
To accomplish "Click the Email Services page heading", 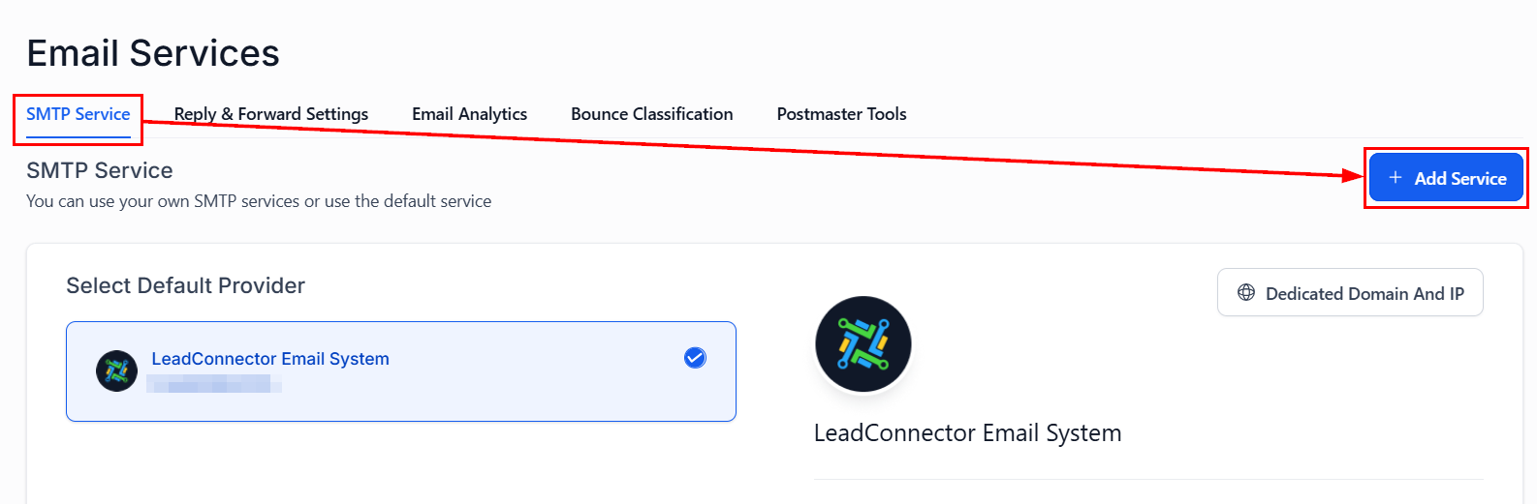I will (153, 53).
